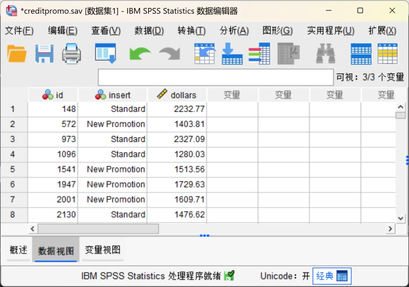This screenshot has height=287, width=409.
Task: Open the 文件(F) menu
Action: [19, 31]
